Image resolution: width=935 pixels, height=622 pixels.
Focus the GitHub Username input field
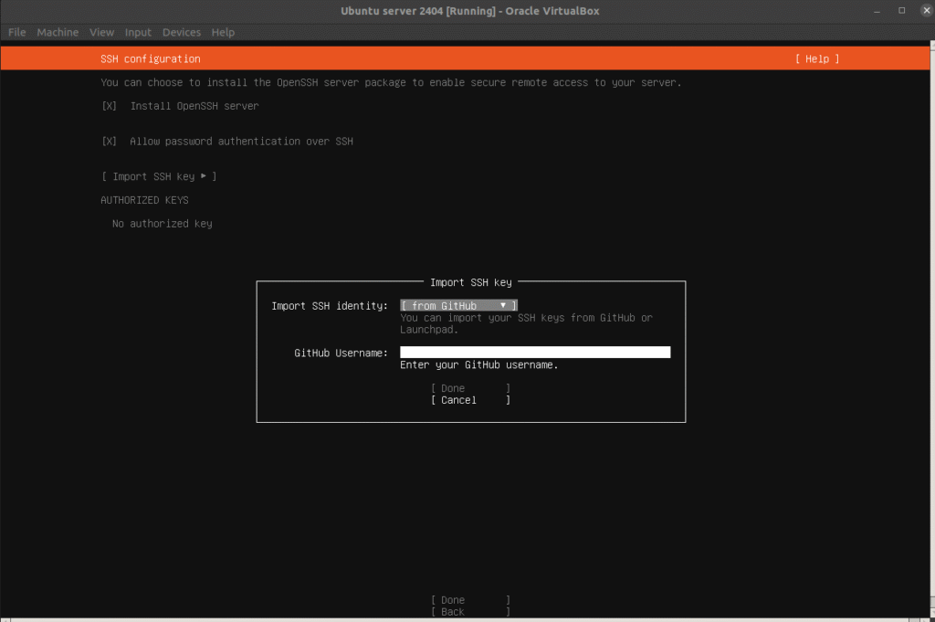tap(535, 353)
